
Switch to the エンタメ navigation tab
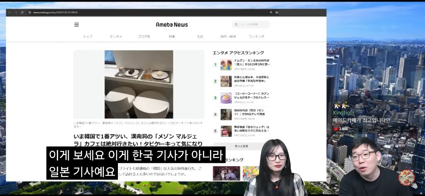[116, 36]
